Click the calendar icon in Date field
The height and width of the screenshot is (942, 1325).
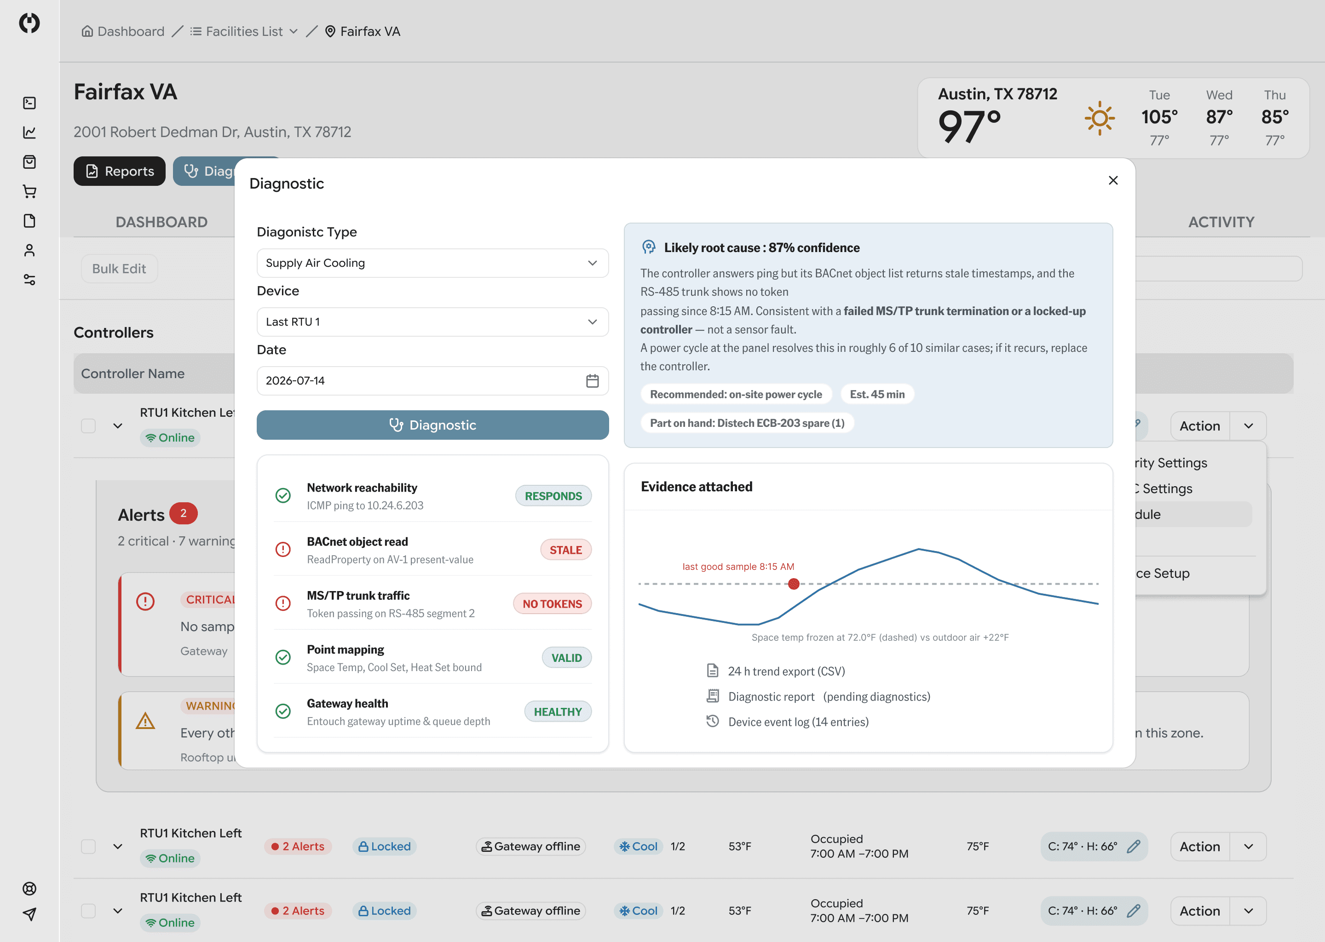coord(592,380)
